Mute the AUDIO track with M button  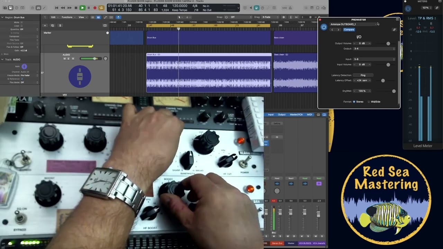tap(64, 59)
